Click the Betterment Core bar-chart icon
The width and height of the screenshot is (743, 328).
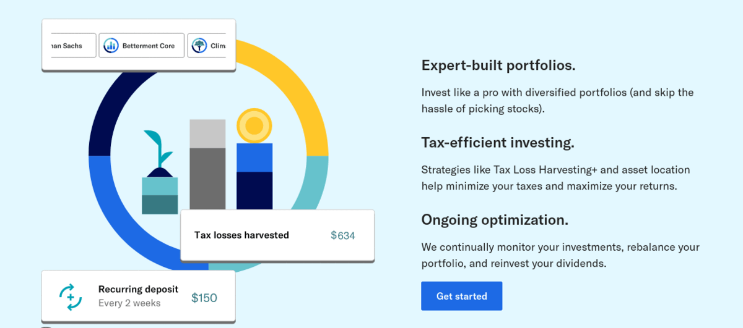[x=111, y=46]
